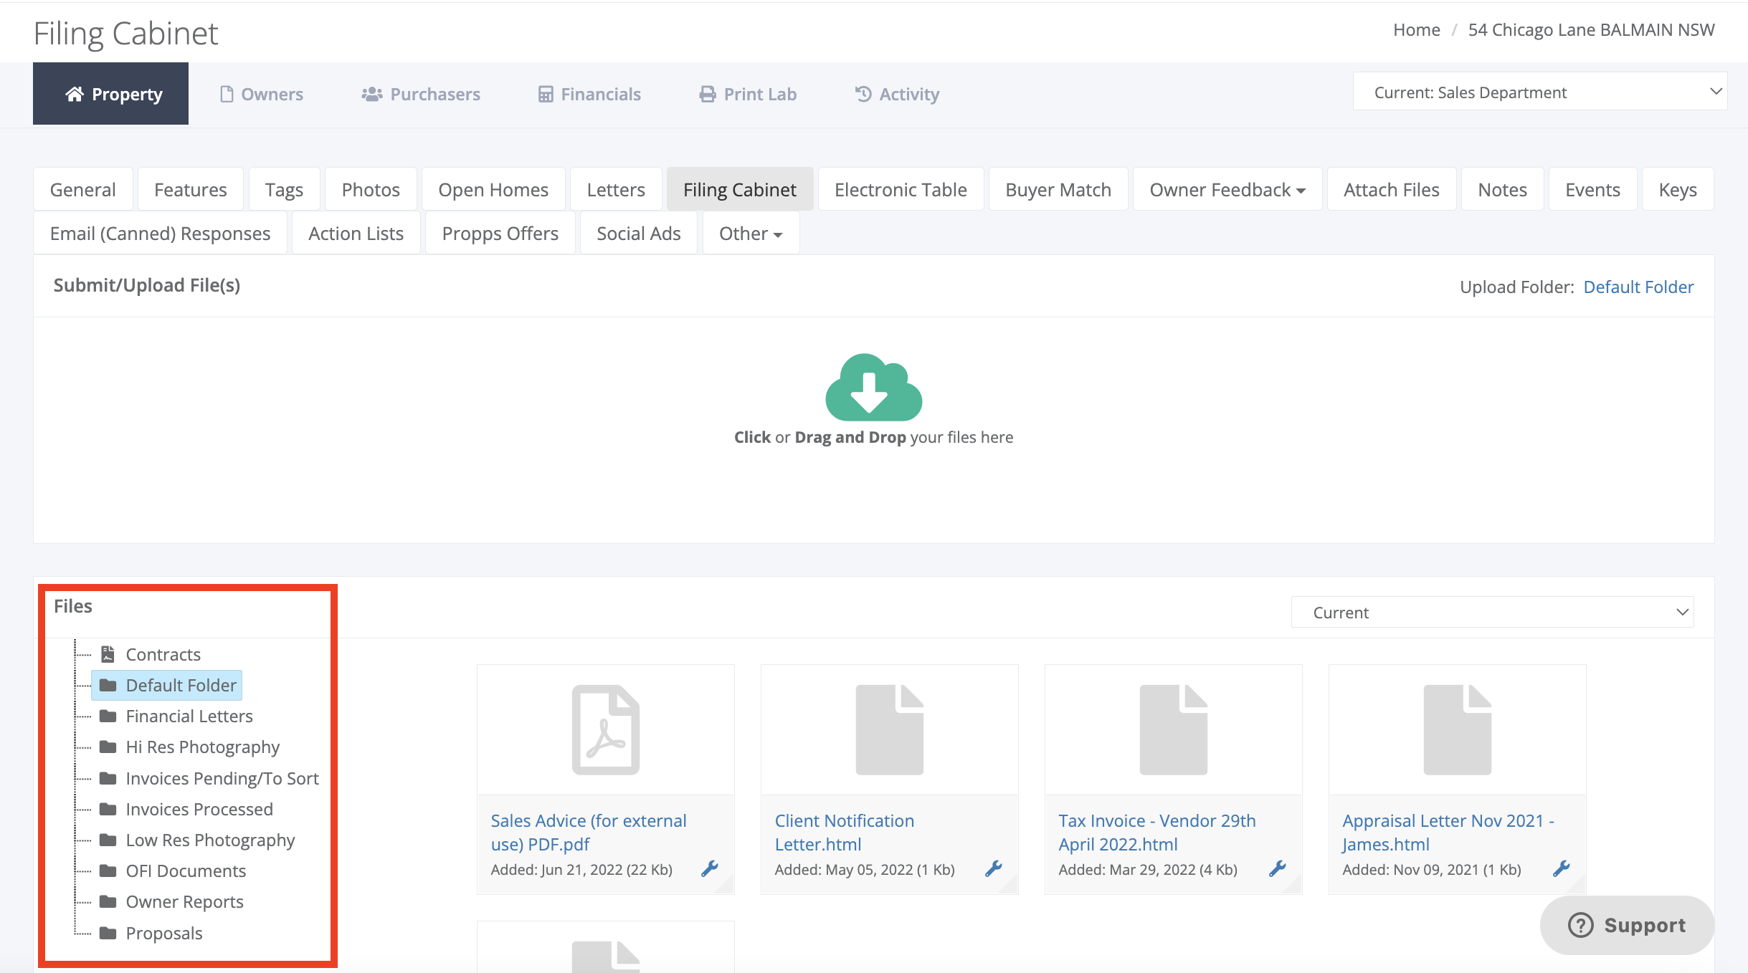Image resolution: width=1748 pixels, height=973 pixels.
Task: Go to Home breadcrumb link
Action: [1416, 29]
